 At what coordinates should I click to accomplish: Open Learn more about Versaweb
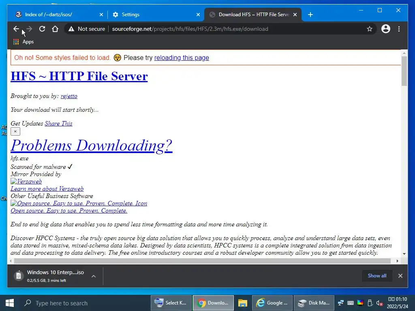[x=47, y=189]
